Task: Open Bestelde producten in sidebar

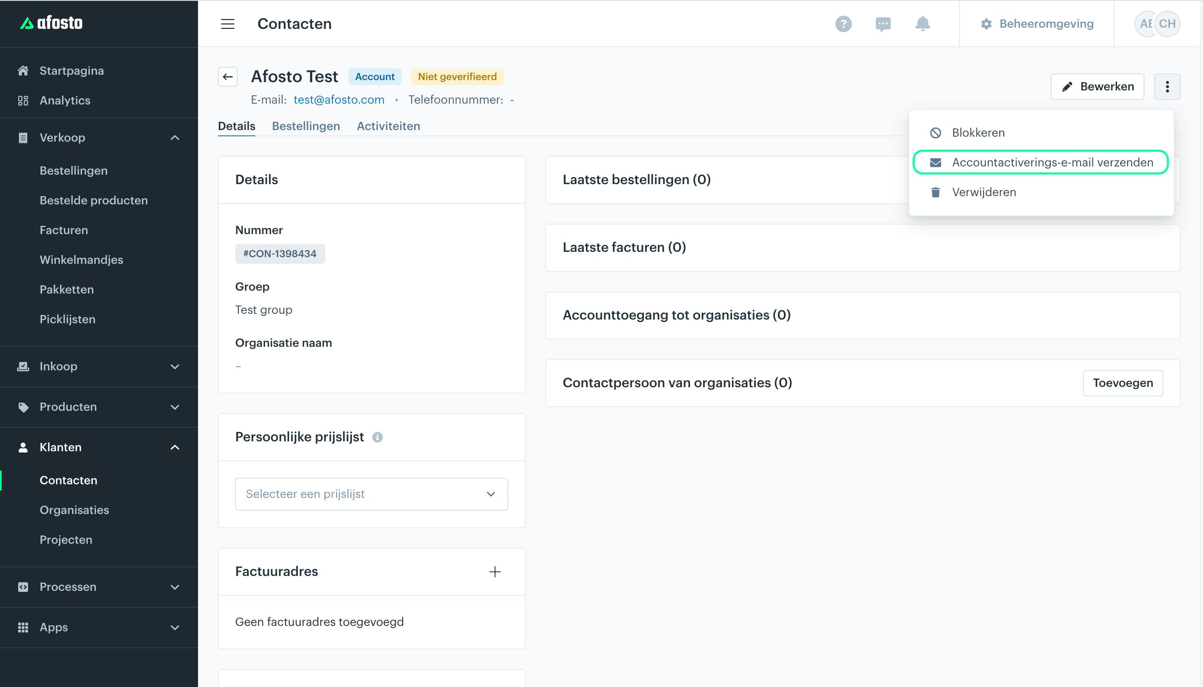Action: coord(94,201)
